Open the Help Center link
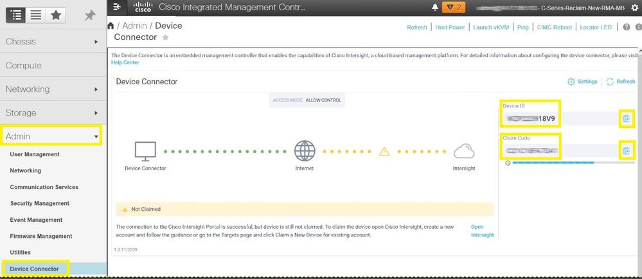The image size is (642, 279). point(125,62)
